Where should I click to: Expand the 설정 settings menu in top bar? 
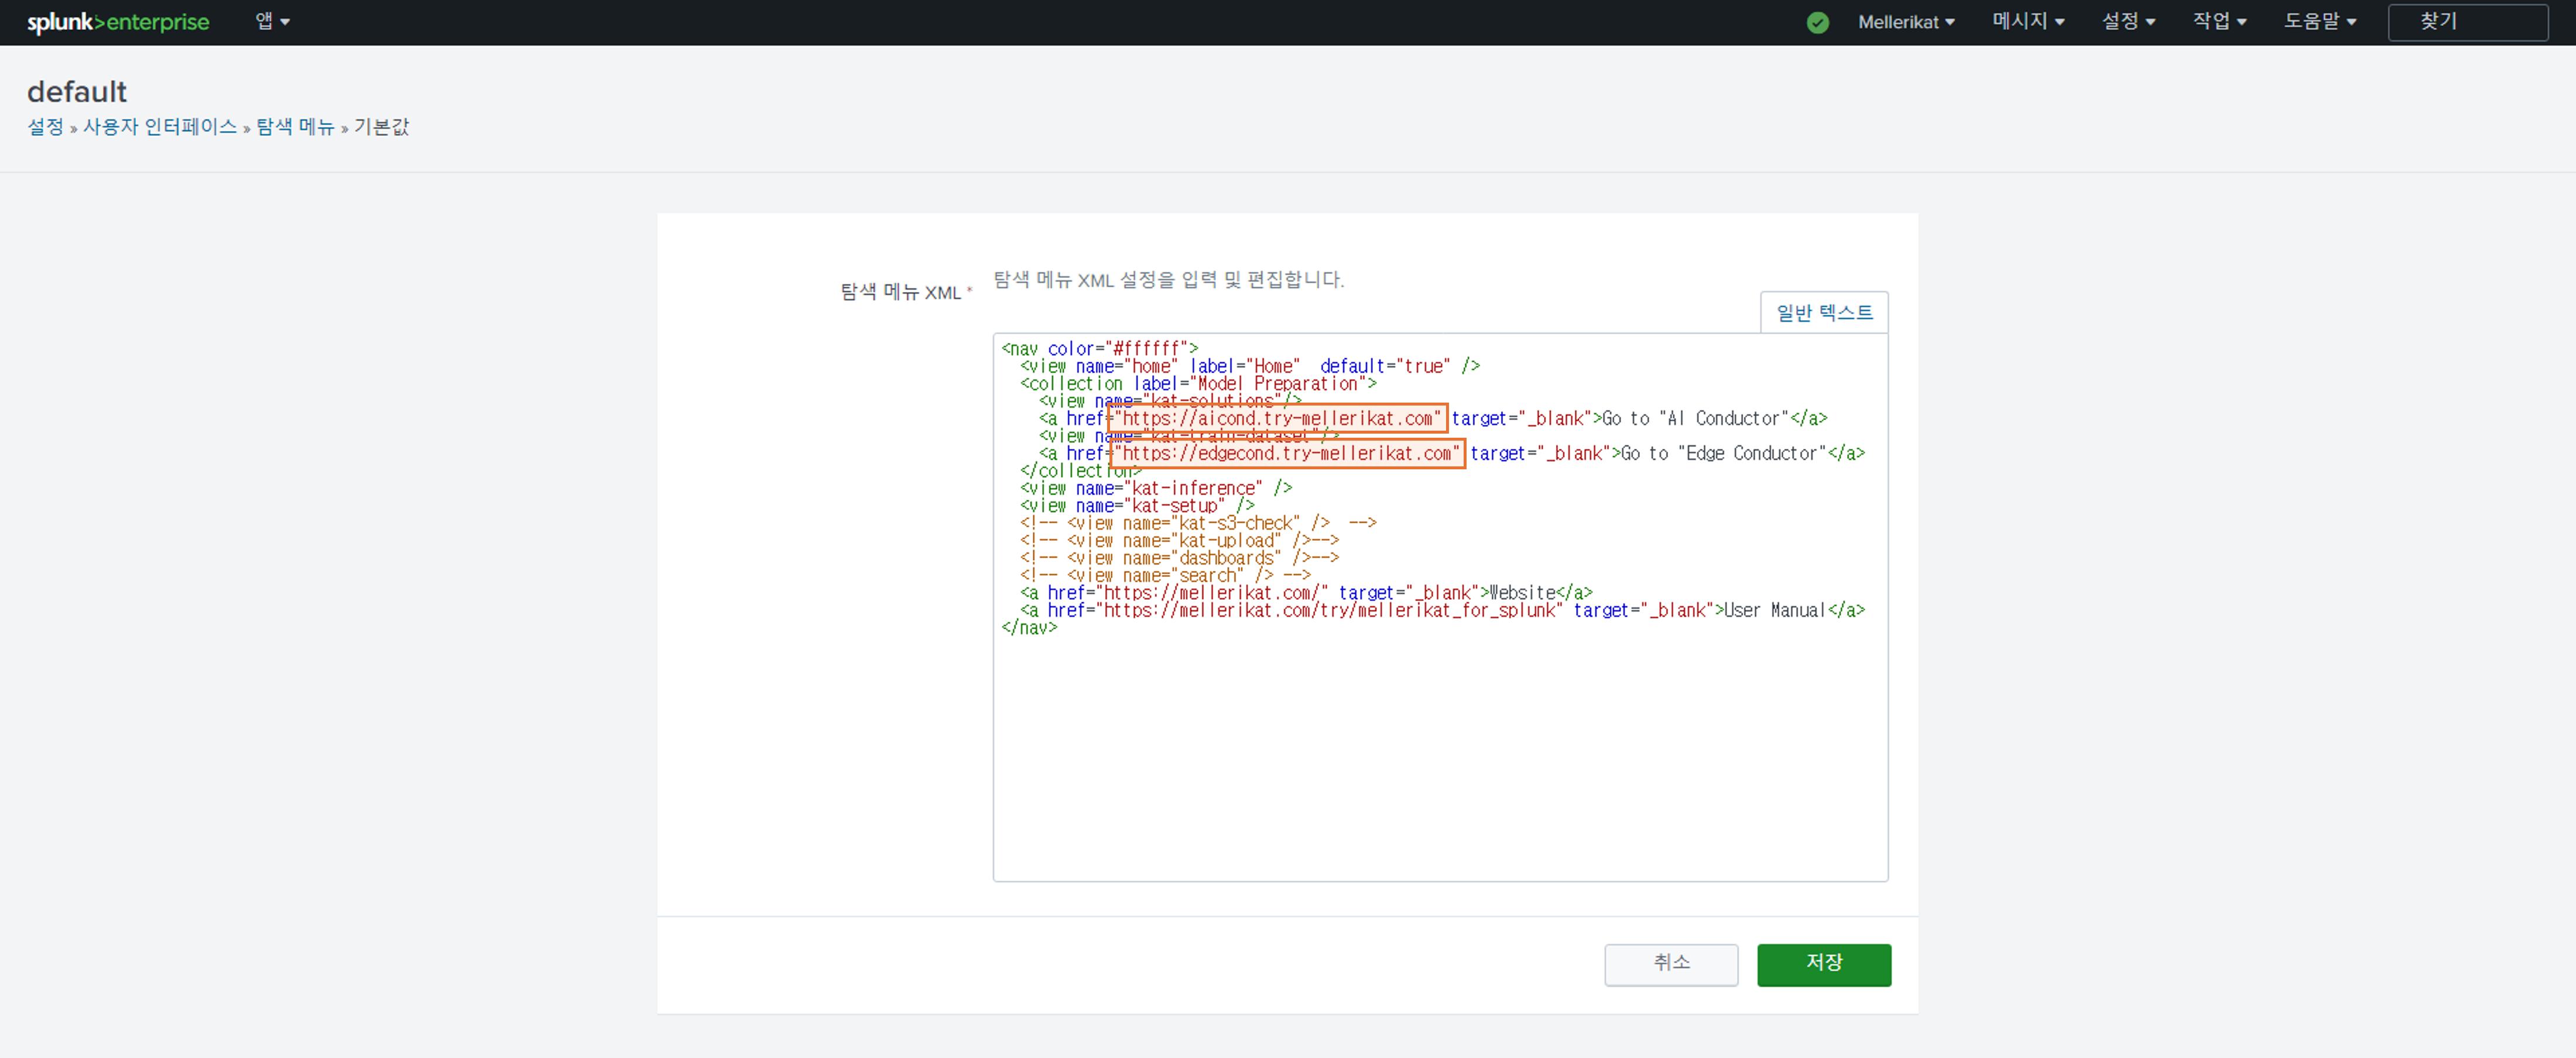click(2128, 21)
